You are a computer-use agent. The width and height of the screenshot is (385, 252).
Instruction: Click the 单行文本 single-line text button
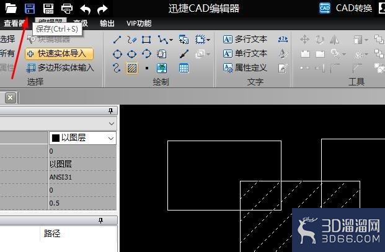245,53
